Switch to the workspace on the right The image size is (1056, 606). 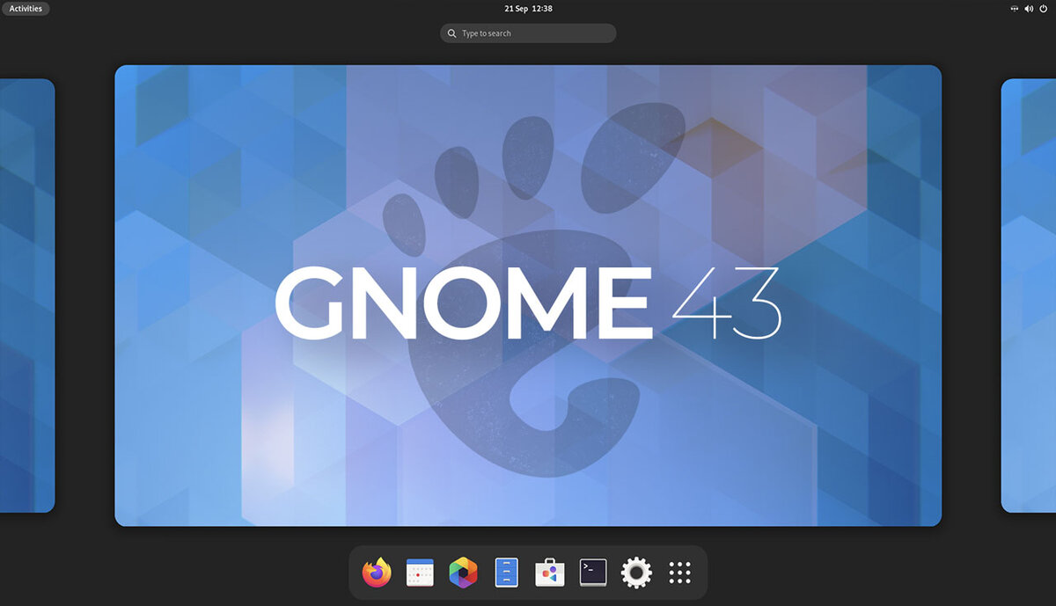pos(1029,296)
